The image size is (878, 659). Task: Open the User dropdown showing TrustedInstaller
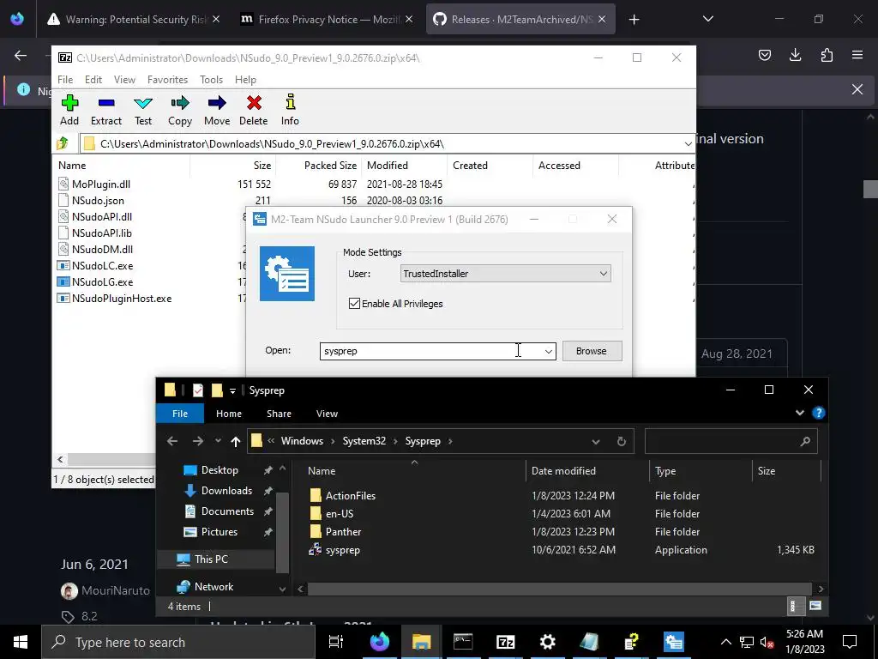point(506,274)
